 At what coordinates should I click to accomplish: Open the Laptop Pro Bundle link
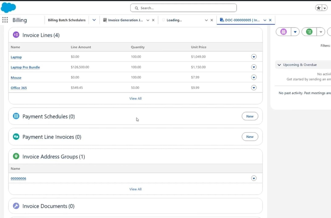pyautogui.click(x=25, y=67)
